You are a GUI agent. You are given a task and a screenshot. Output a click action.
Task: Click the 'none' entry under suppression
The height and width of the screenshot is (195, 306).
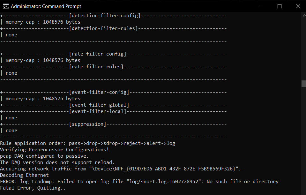tap(11, 130)
